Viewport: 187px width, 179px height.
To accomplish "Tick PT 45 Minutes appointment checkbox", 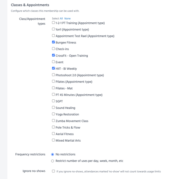I will [53, 94].
